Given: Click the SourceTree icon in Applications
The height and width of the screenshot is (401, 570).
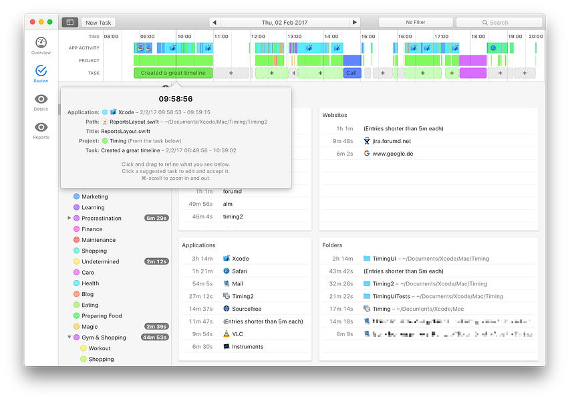Looking at the screenshot, I should 226,309.
